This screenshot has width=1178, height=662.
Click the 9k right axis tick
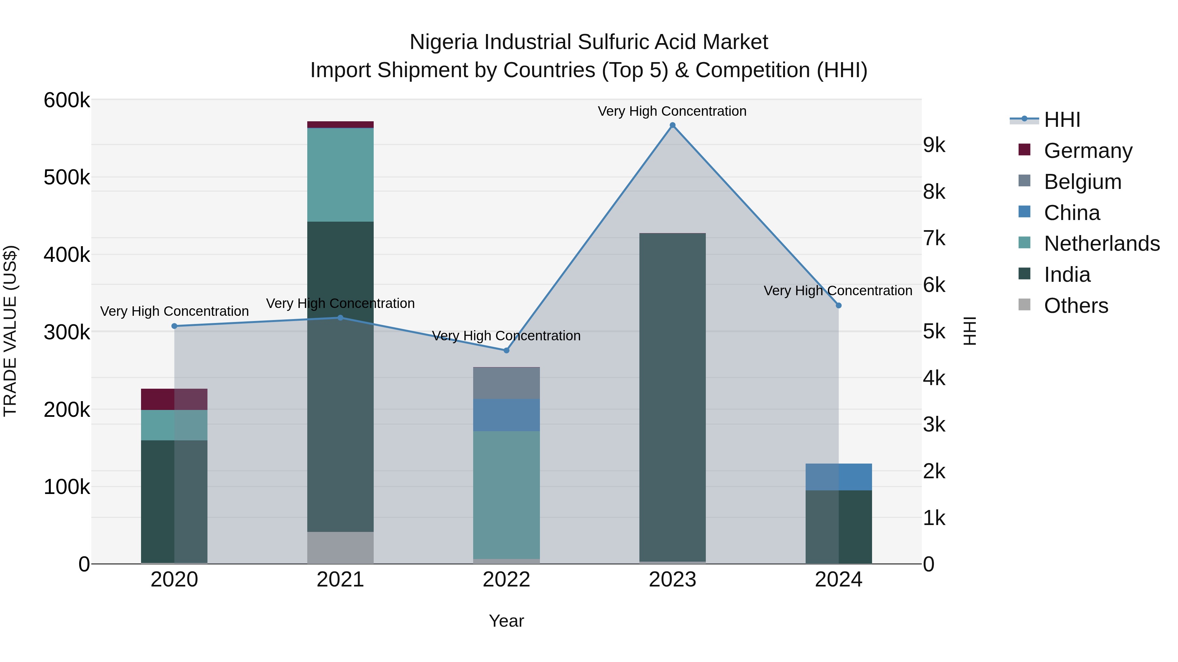[x=934, y=145]
